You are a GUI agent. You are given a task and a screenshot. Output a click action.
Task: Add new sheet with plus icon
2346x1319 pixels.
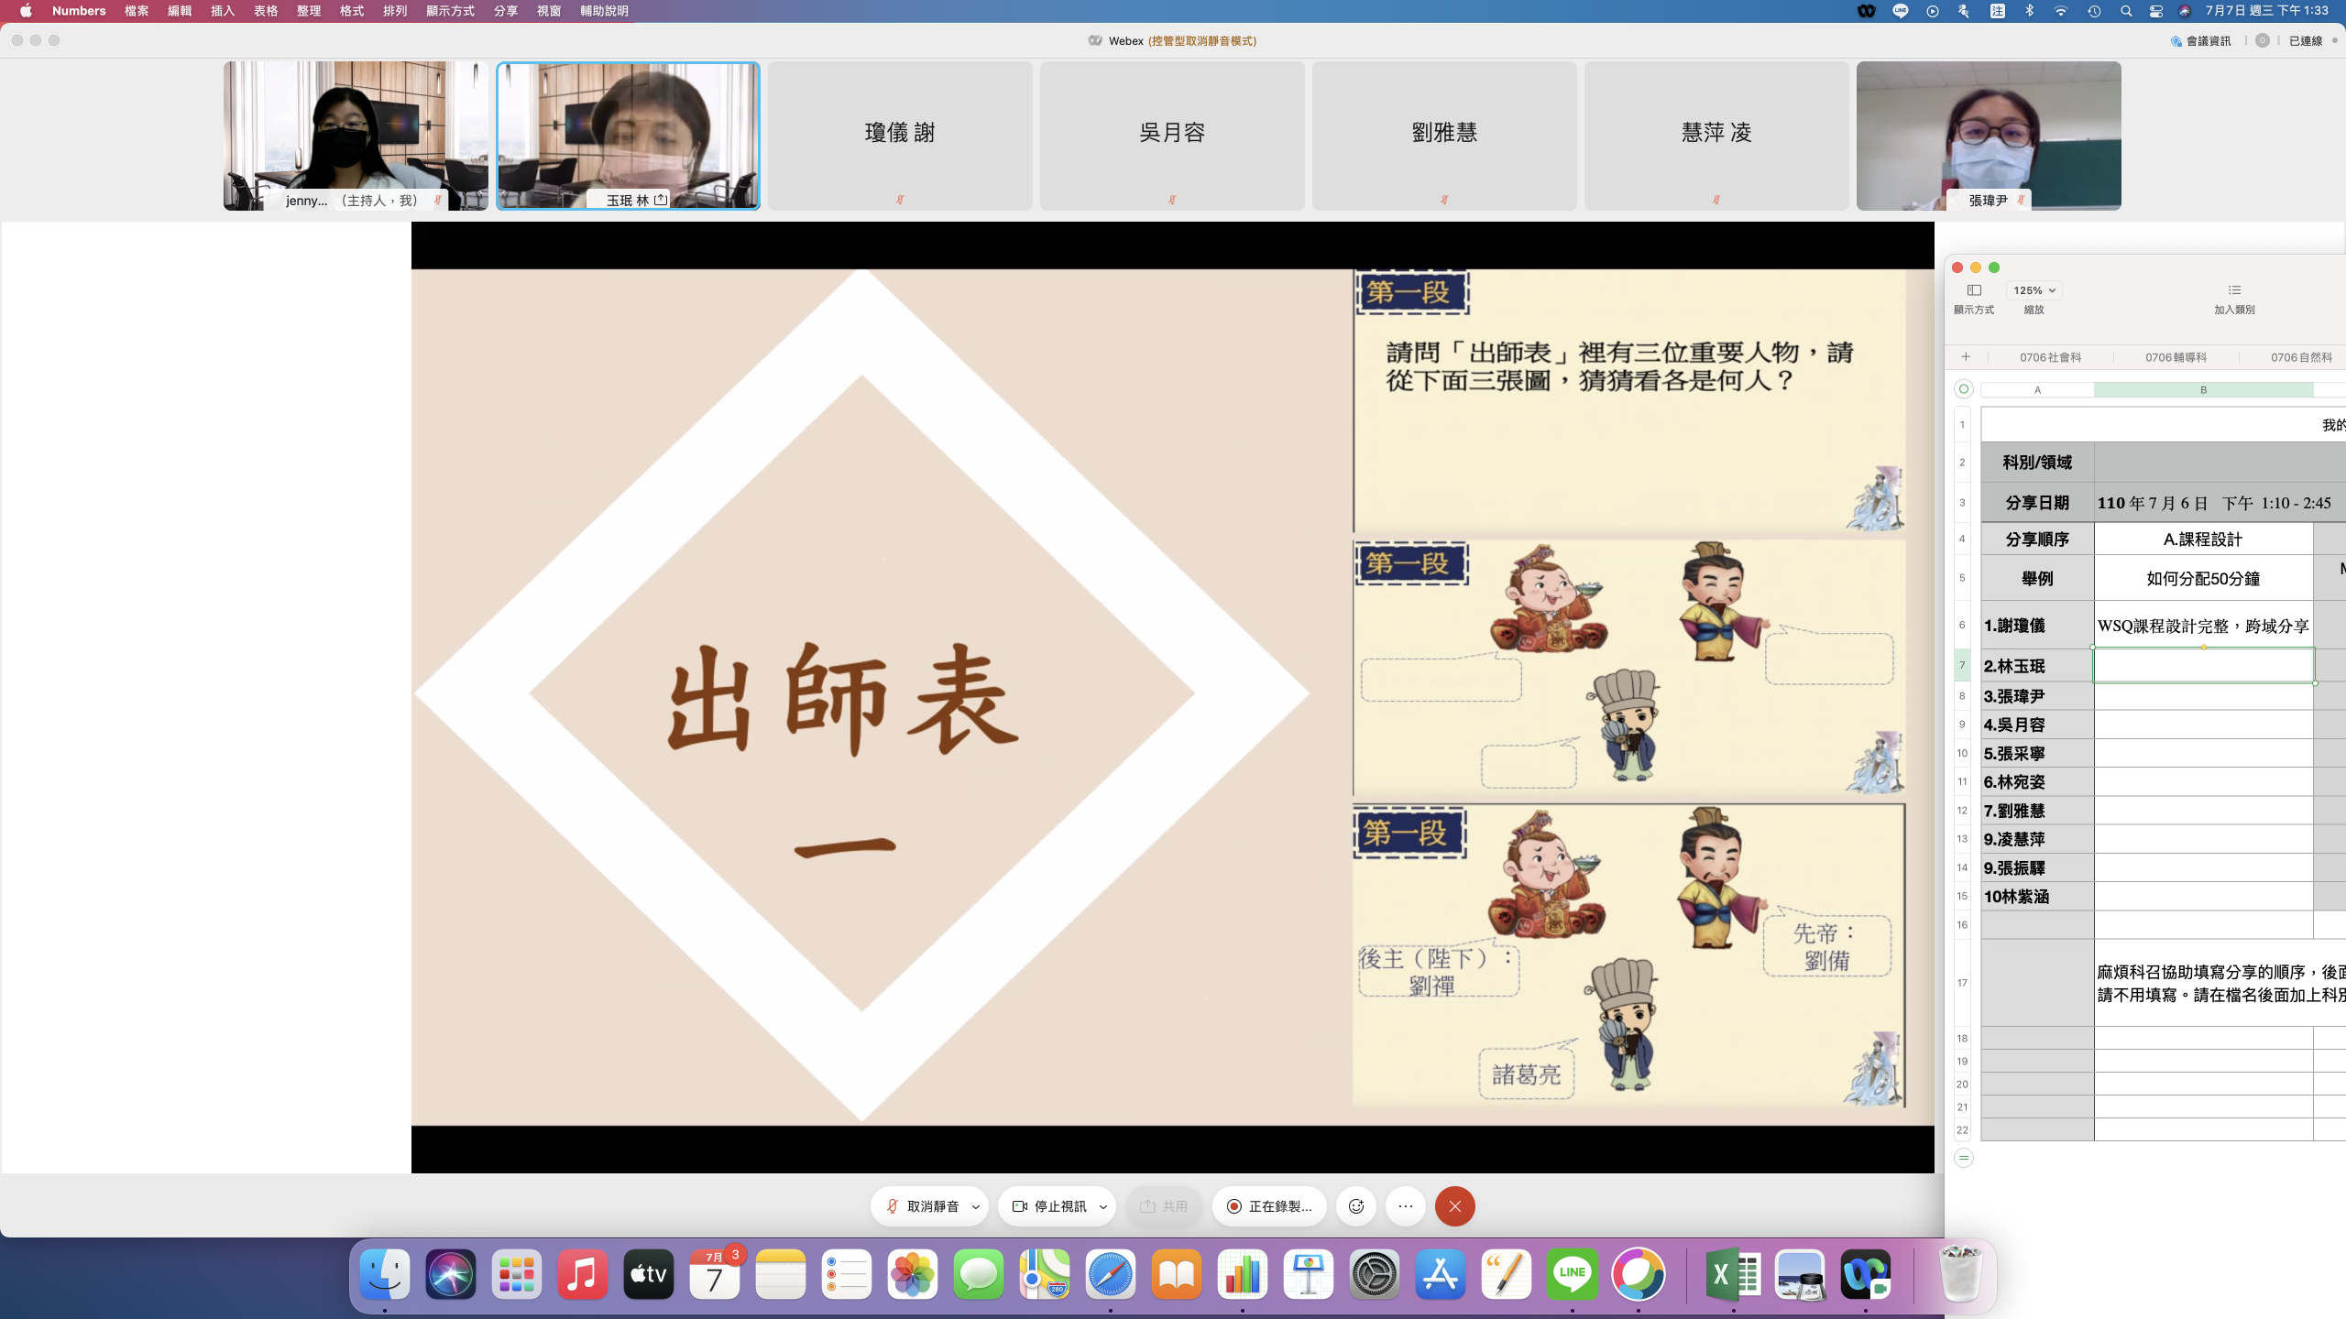pyautogui.click(x=1965, y=357)
